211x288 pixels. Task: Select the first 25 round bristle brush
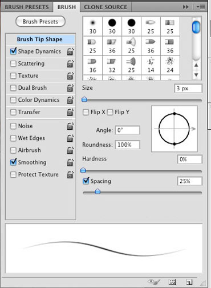[x=151, y=26]
